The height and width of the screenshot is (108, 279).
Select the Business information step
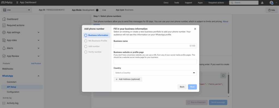97,35
